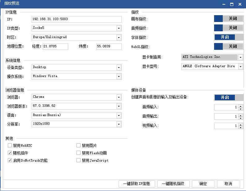246x191 pixels.
Task: Click the 一键获取IP信息 button
Action: click(137, 184)
